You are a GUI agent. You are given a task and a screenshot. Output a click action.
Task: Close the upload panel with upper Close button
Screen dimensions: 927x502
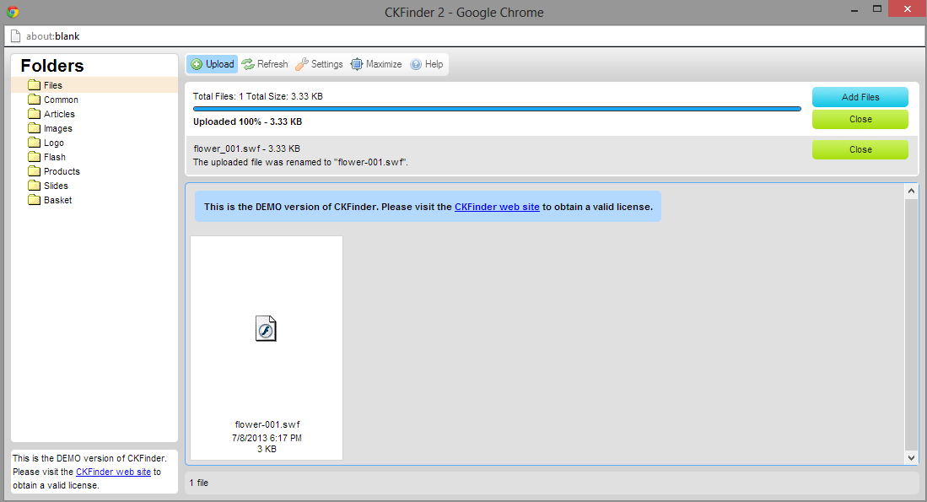860,119
